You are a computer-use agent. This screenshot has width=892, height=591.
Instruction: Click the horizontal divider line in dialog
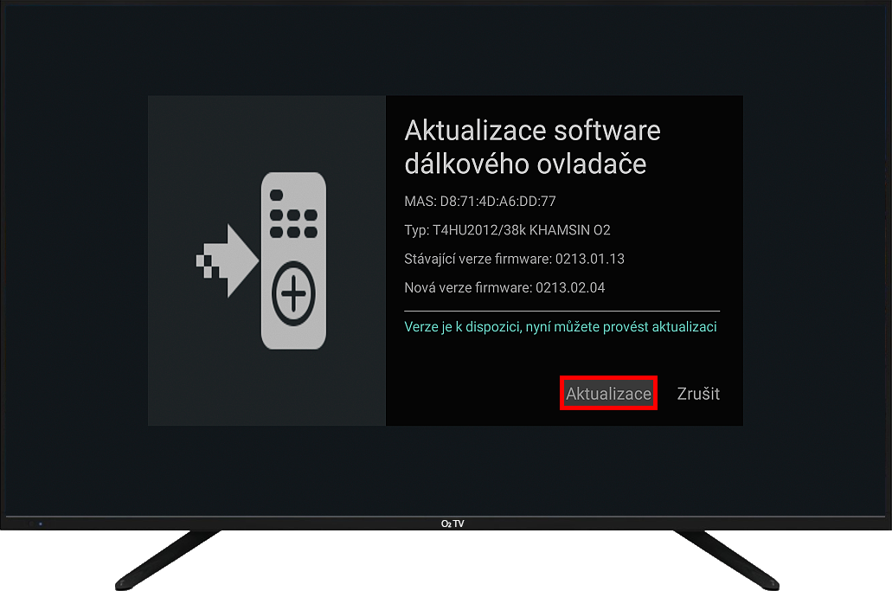point(562,312)
